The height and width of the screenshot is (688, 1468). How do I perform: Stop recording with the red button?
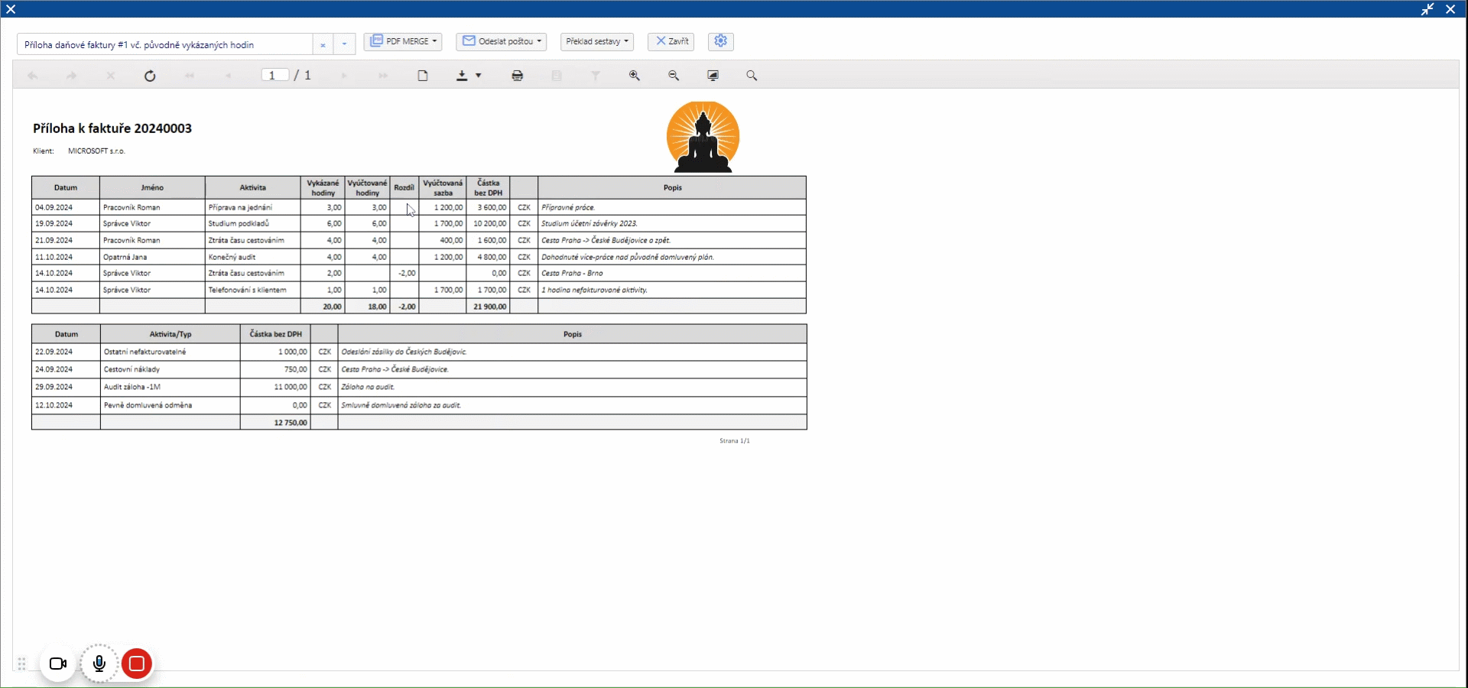(137, 664)
